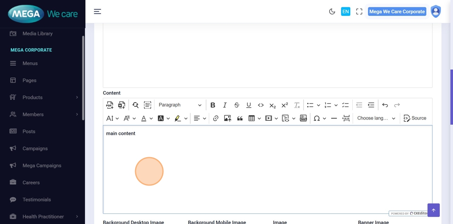Insert a link in the editor
This screenshot has height=224, width=453.
[x=216, y=118]
